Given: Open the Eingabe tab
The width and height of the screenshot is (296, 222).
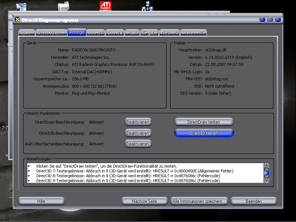Looking at the screenshot, I should 149,33.
